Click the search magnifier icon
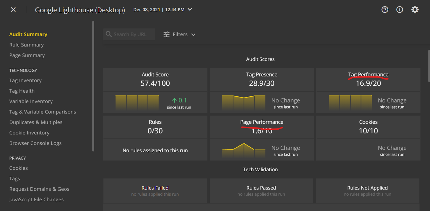This screenshot has width=430, height=211. 109,34
